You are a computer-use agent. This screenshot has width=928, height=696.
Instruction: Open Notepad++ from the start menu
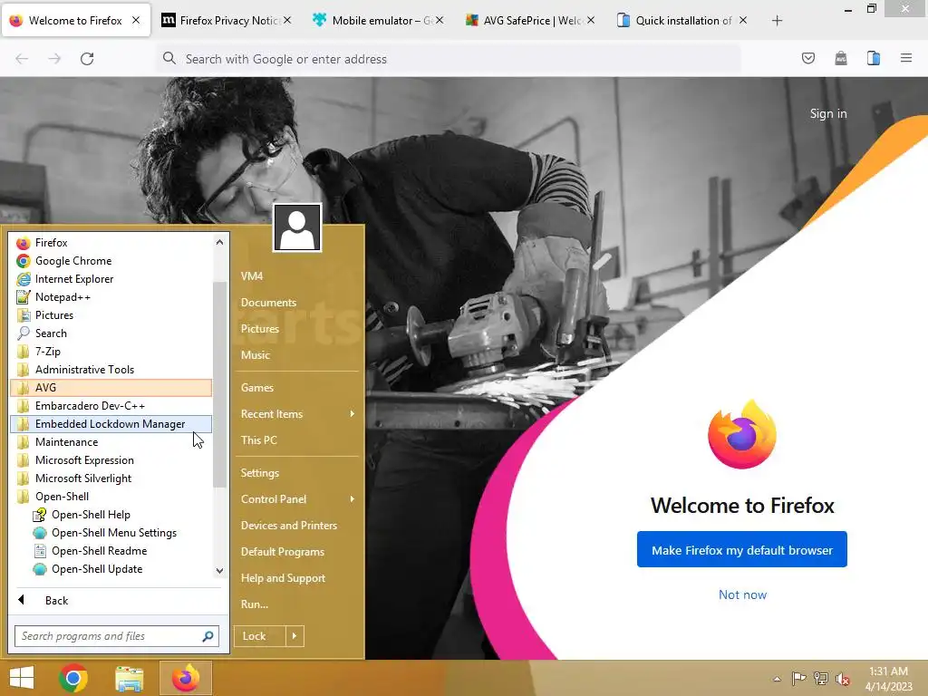click(111, 297)
